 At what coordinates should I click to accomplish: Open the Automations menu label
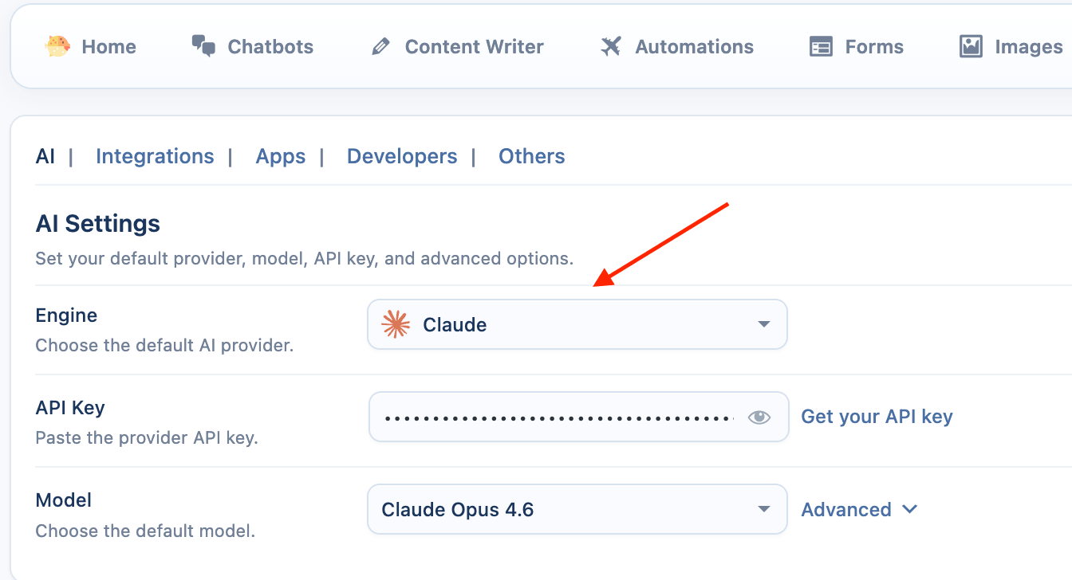[x=694, y=47]
